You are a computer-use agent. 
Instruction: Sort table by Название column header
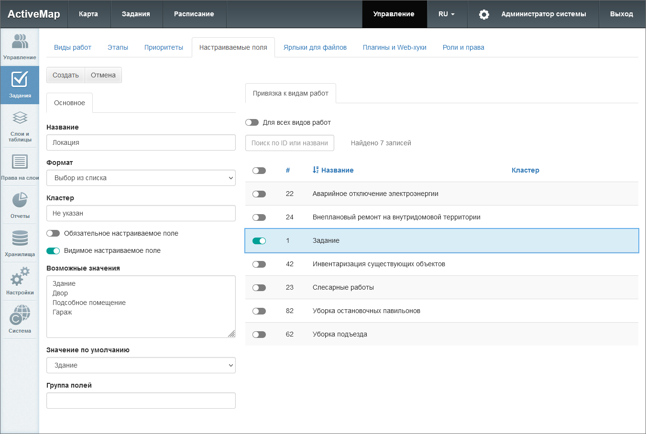pyautogui.click(x=337, y=170)
